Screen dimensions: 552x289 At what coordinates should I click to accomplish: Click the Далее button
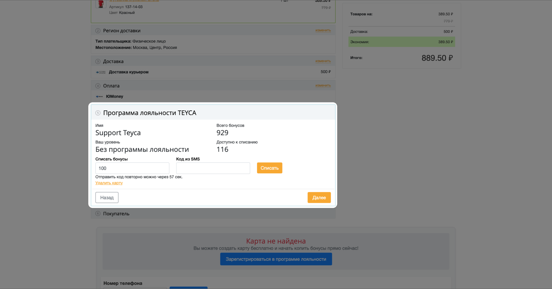[319, 198]
